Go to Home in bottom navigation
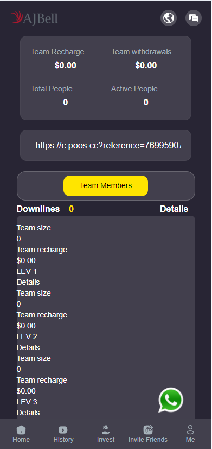 pyautogui.click(x=21, y=434)
